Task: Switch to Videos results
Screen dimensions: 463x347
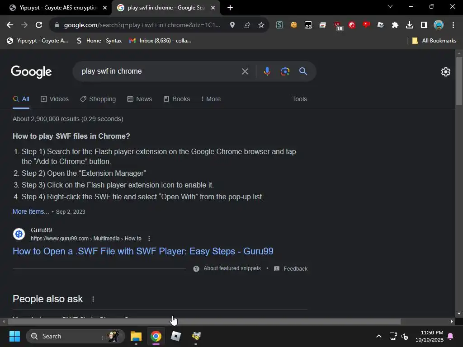Action: click(x=55, y=99)
